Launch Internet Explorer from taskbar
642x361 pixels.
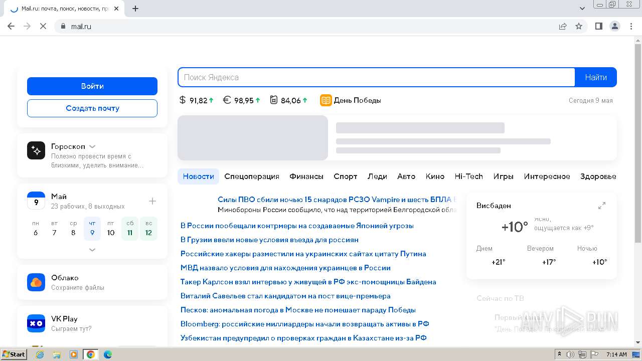40,354
